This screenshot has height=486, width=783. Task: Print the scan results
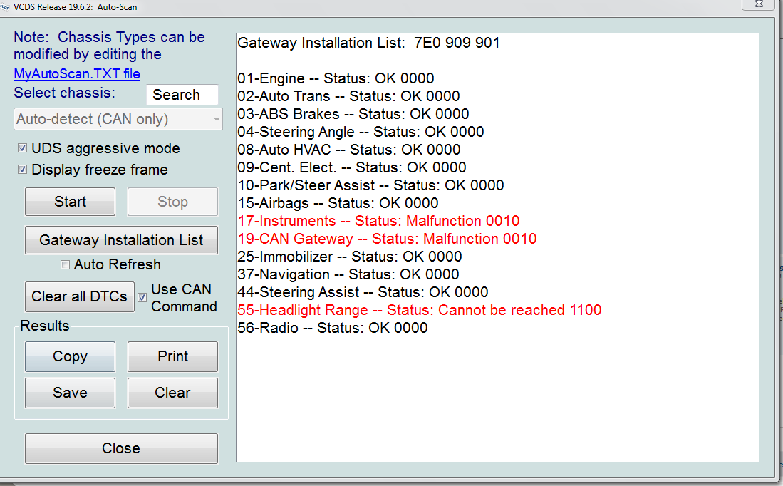(173, 356)
